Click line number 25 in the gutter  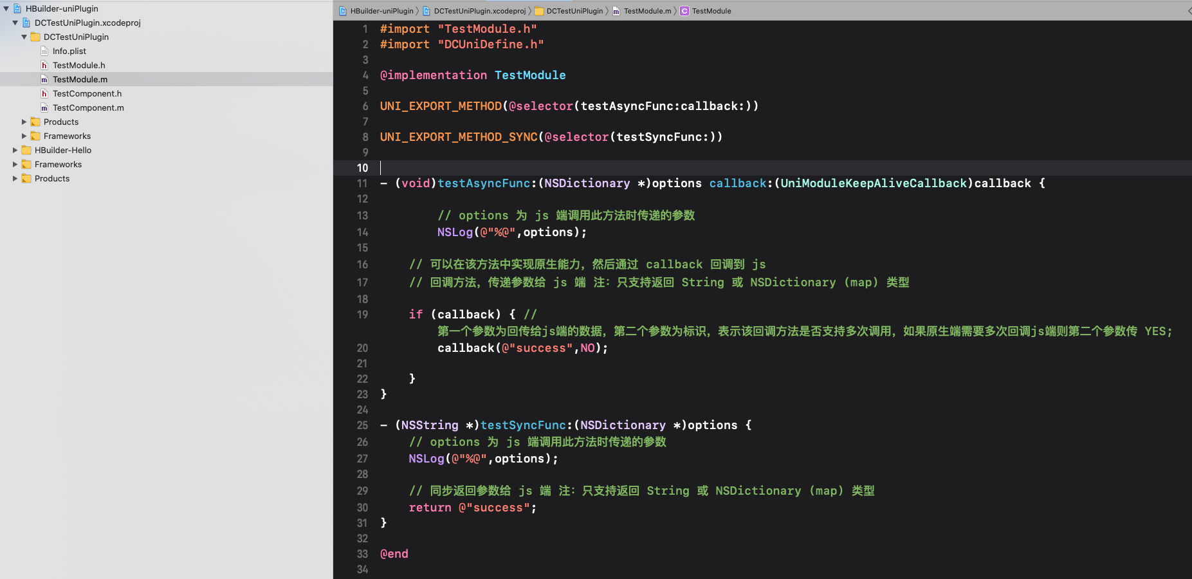[x=362, y=425]
